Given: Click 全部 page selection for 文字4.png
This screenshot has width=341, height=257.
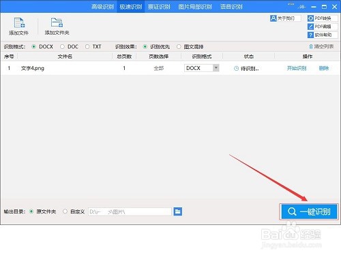Looking at the screenshot, I should 159,68.
